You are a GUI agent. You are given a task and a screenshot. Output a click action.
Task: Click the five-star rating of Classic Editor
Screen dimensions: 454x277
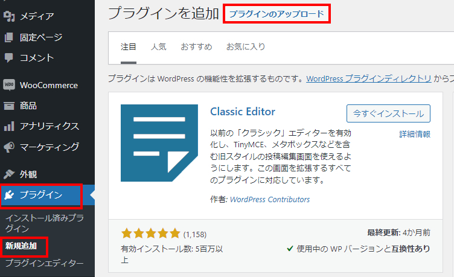click(151, 234)
